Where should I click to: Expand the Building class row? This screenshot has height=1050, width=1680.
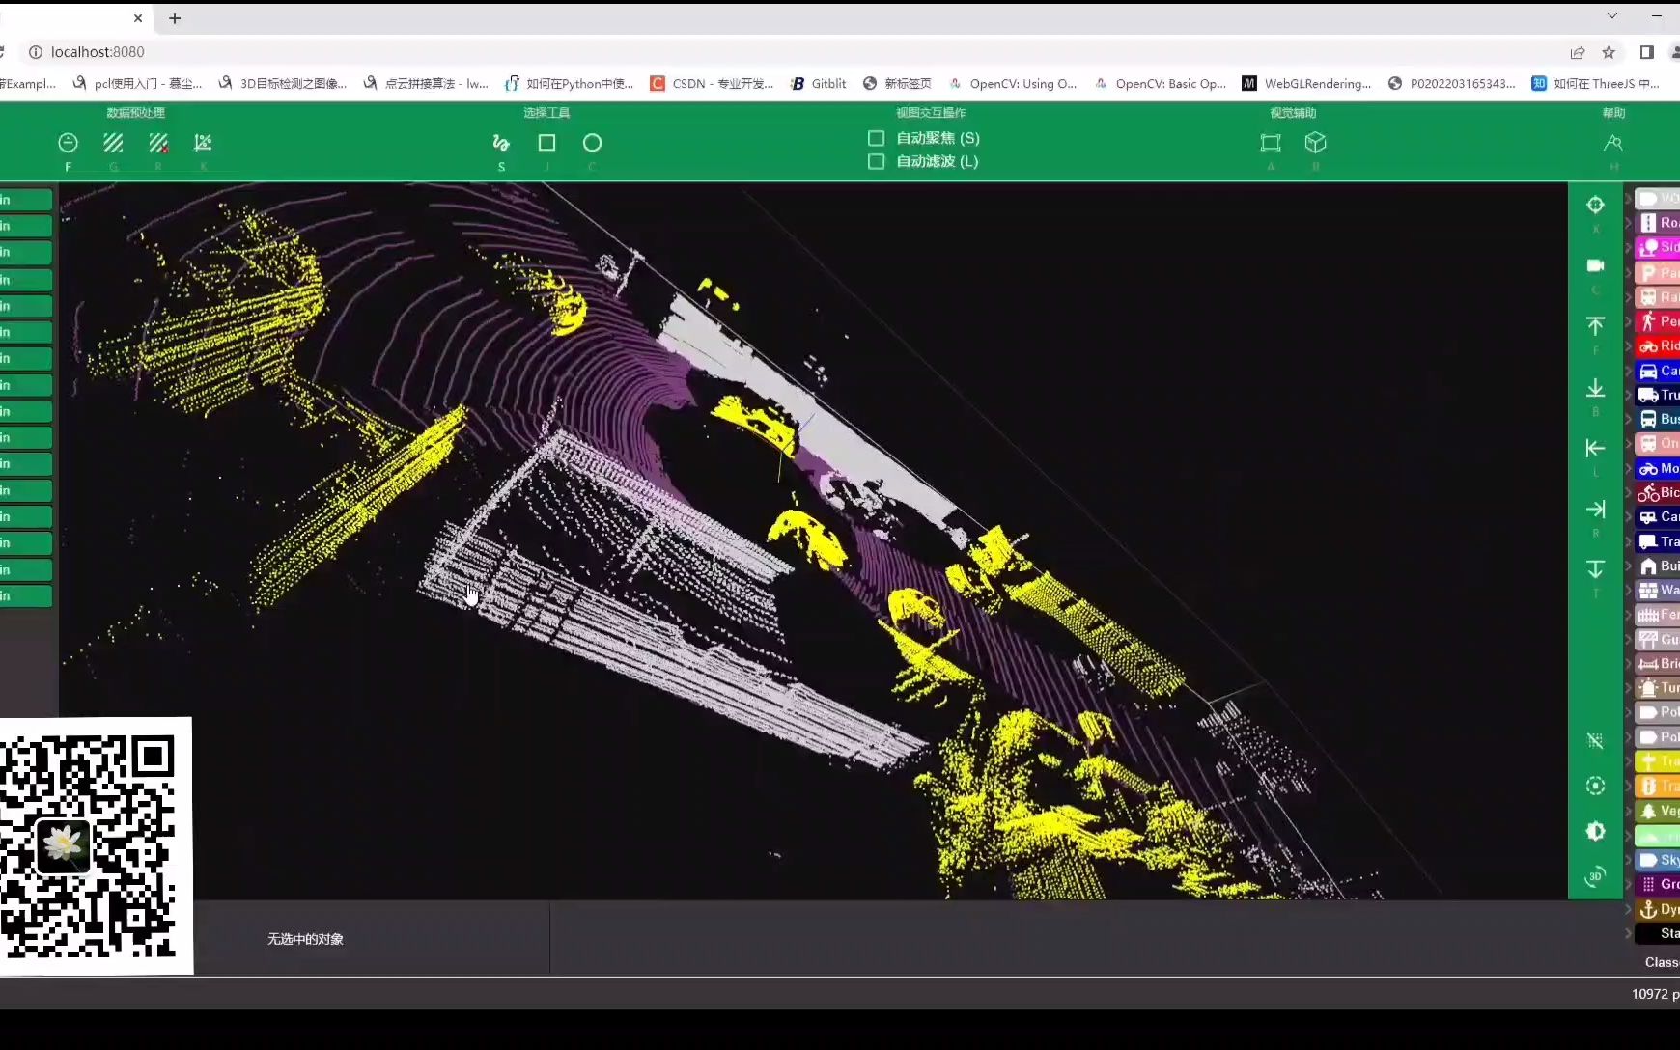pos(1629,566)
